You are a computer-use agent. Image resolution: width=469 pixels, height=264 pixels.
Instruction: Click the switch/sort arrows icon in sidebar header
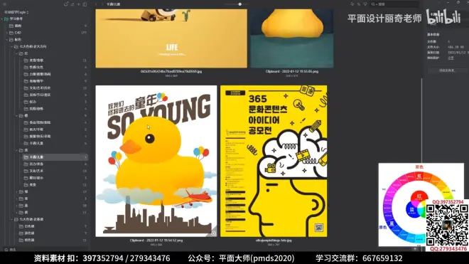[72, 4]
